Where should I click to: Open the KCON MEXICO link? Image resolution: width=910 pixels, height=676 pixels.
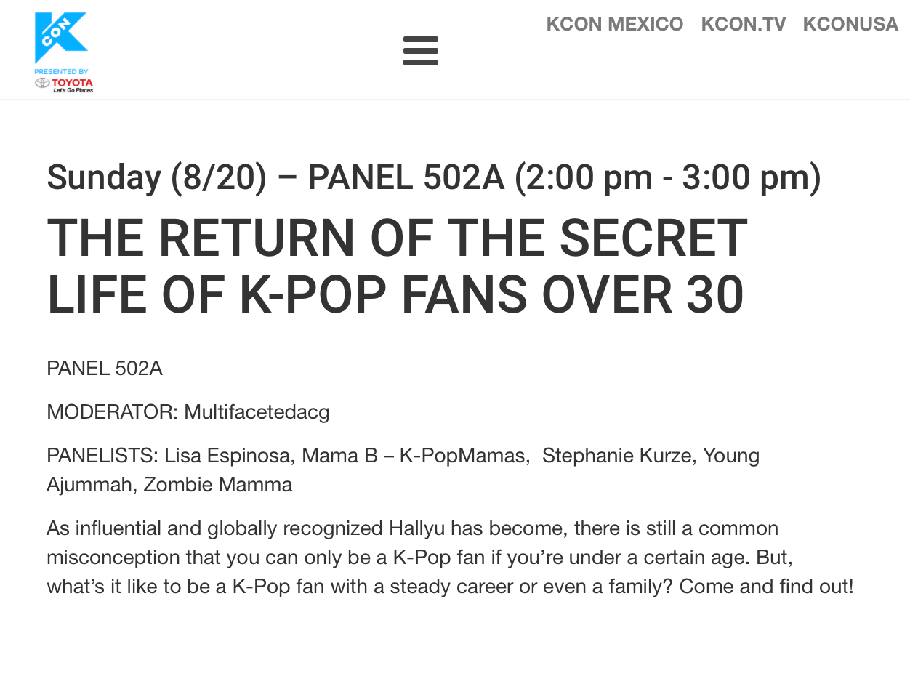click(x=614, y=24)
